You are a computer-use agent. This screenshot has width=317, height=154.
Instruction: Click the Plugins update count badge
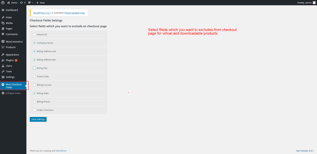(16, 60)
